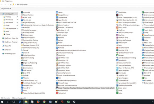Image resolution: width=154 pixels, height=104 pixels.
Task: Open PowerPoint 2016 from the list
Action: [x=123, y=48]
